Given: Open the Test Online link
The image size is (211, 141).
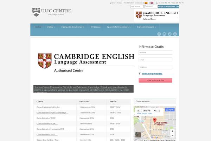Looking at the screenshot, I should tap(129, 3).
